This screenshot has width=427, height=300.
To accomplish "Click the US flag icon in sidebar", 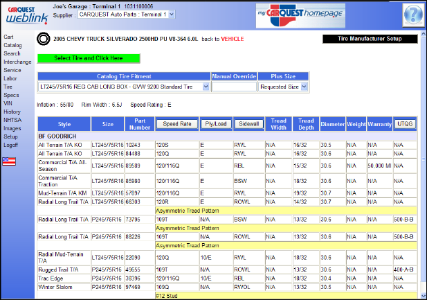I will coord(9,161).
